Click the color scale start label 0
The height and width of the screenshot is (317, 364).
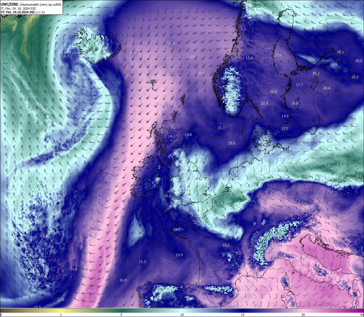tap(1, 315)
